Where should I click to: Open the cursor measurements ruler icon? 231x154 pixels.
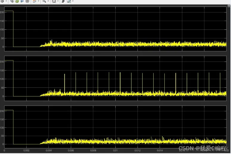(69, 1)
